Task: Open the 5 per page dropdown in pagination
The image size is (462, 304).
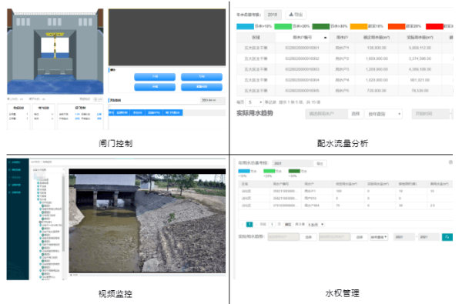Action: click(316, 225)
